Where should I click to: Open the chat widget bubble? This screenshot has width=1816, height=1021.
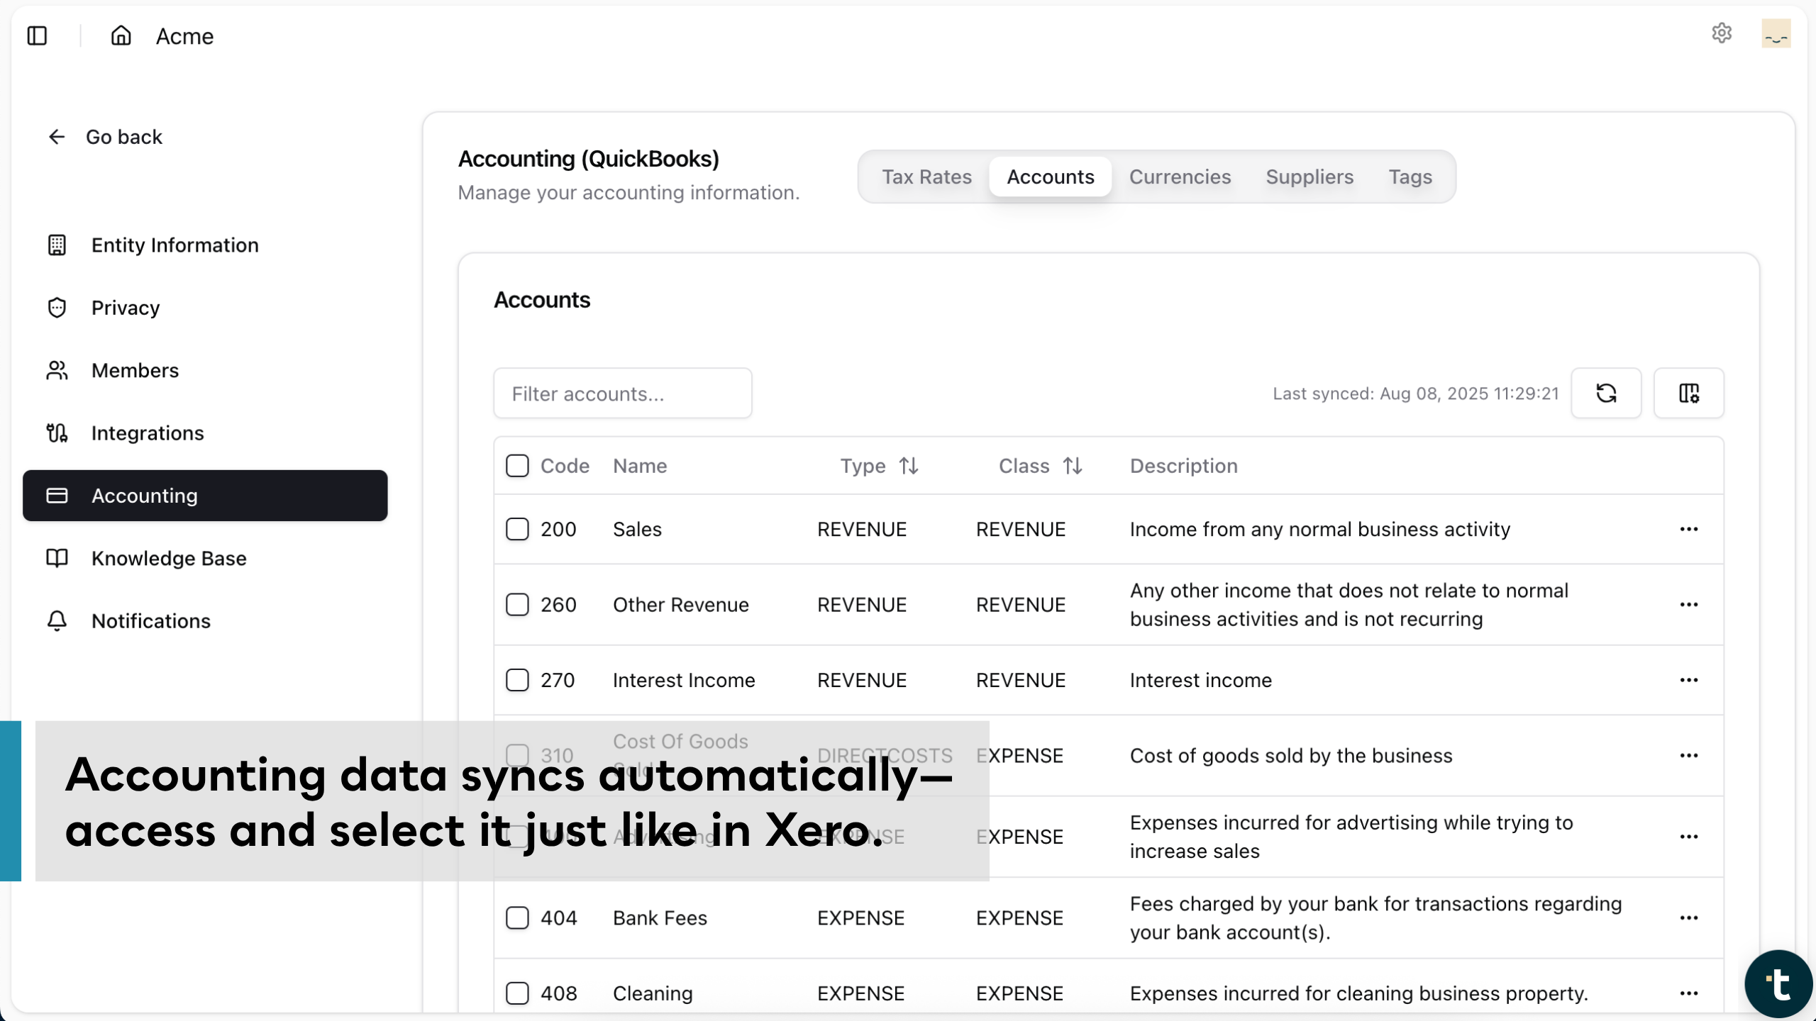coord(1779,984)
